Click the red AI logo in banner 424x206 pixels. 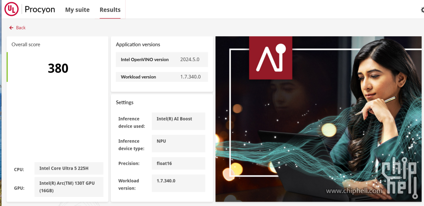(x=270, y=58)
